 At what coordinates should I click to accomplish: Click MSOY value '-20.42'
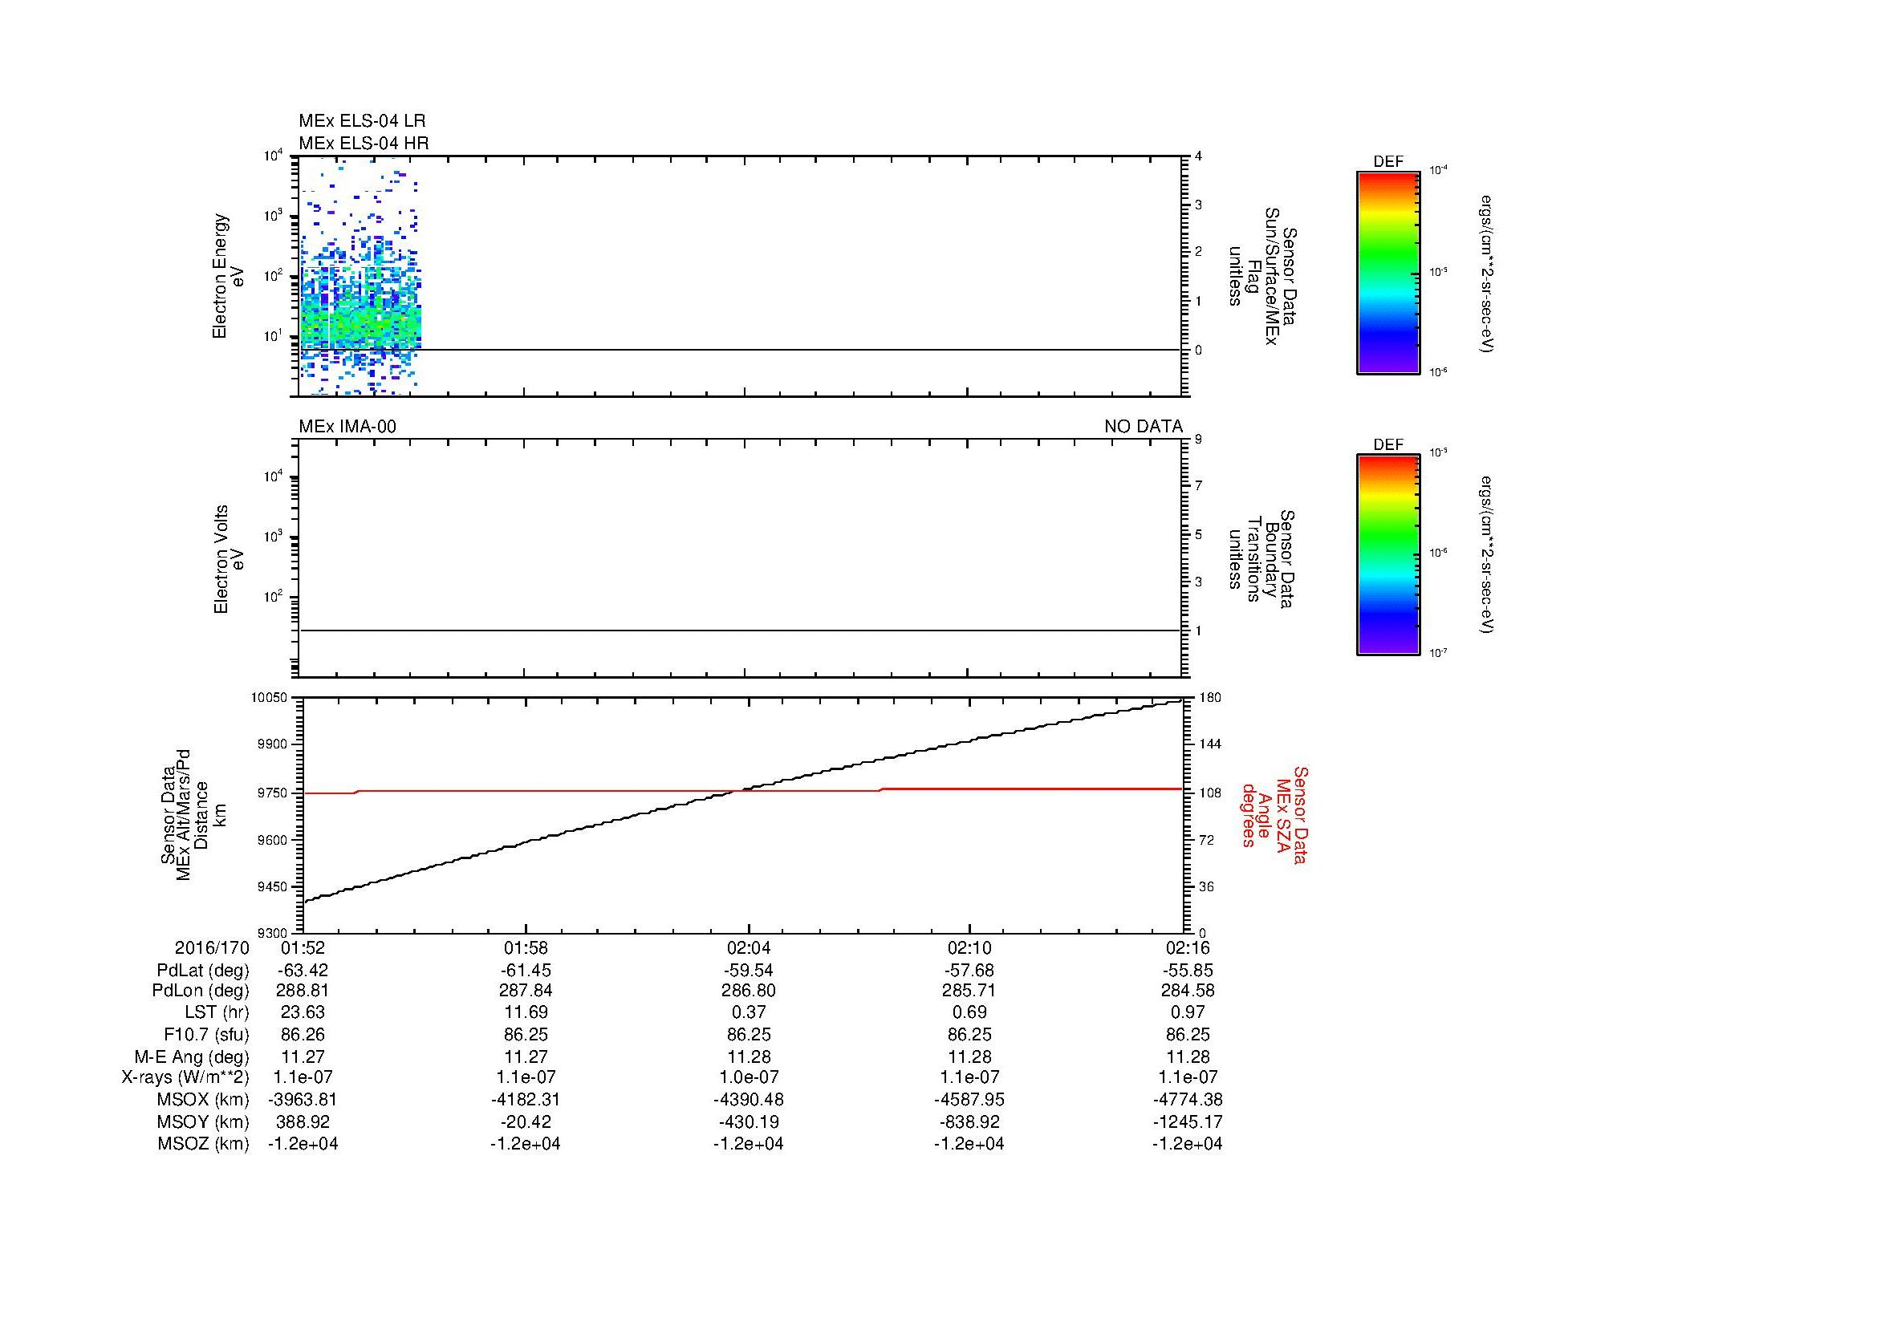coord(526,1121)
